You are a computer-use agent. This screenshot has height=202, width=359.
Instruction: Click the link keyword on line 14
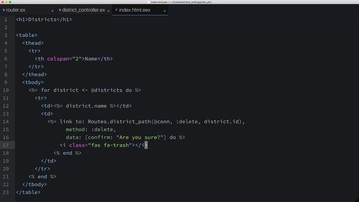[x=66, y=122]
